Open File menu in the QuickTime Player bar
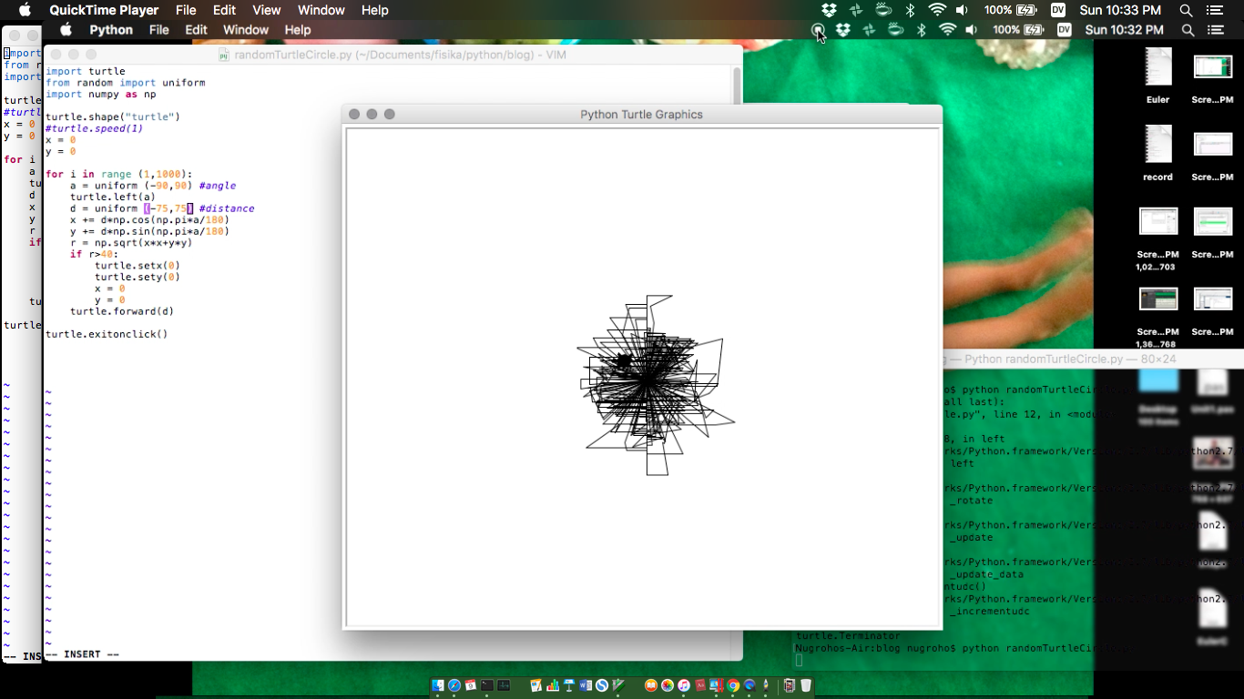Image resolution: width=1244 pixels, height=699 pixels. pyautogui.click(x=186, y=10)
